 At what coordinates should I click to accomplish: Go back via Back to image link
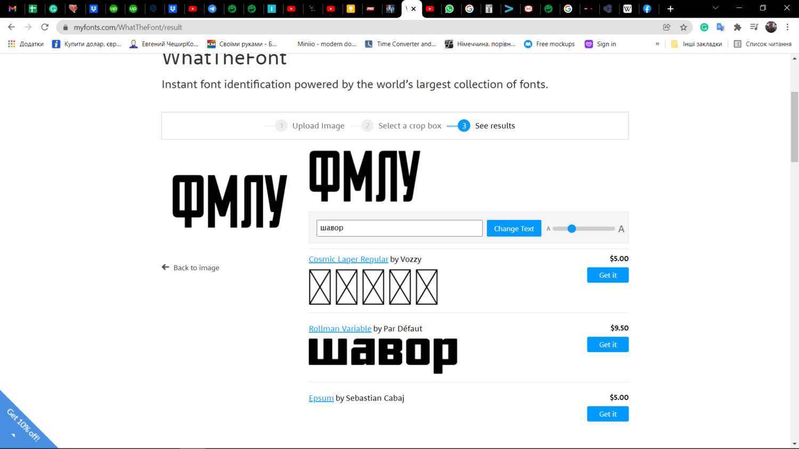click(x=191, y=268)
